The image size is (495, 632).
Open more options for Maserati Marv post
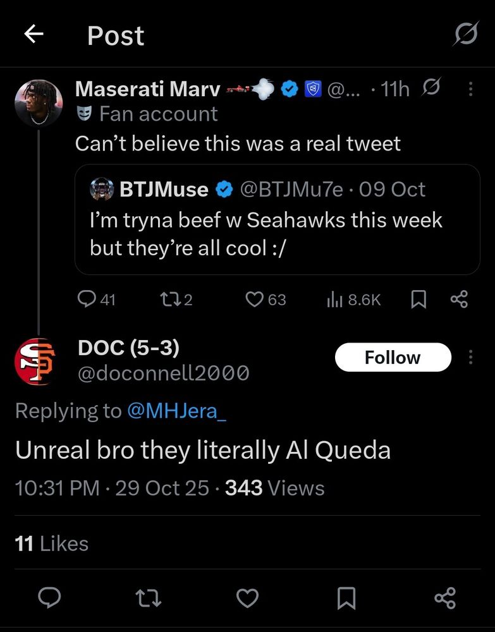click(x=470, y=88)
